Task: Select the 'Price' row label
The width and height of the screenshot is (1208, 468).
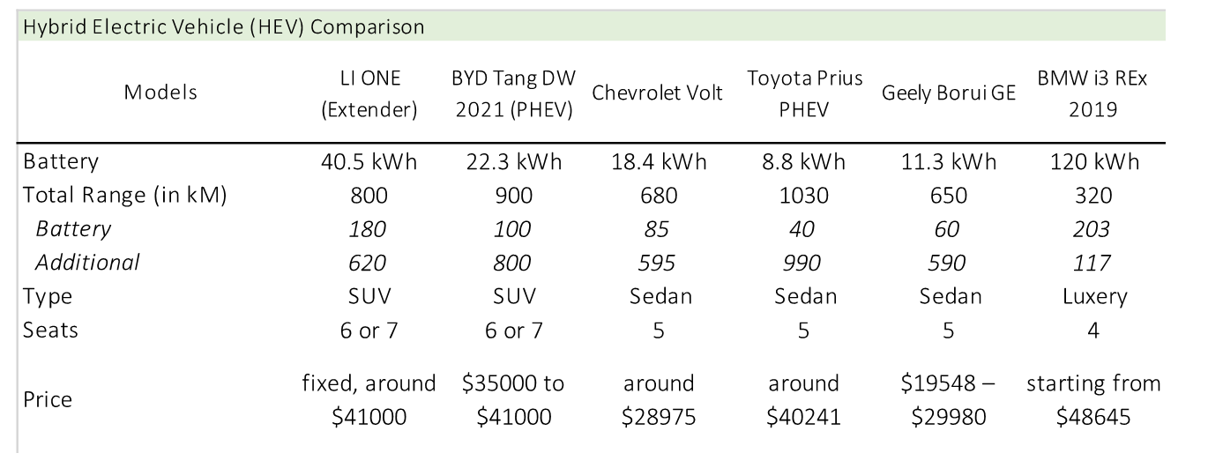Action: 48,399
